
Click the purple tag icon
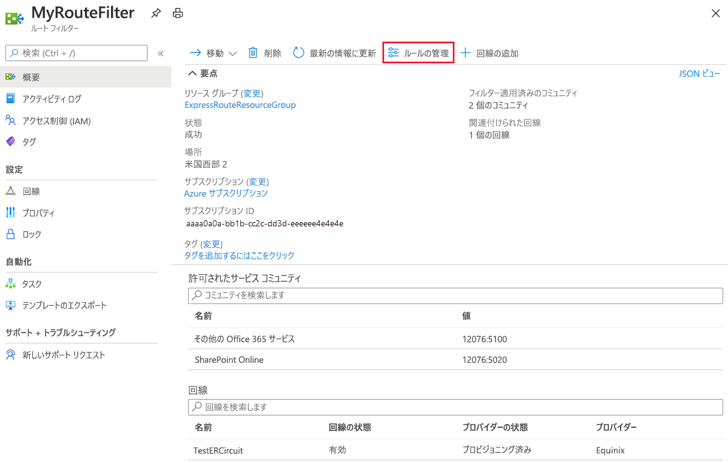[10, 141]
